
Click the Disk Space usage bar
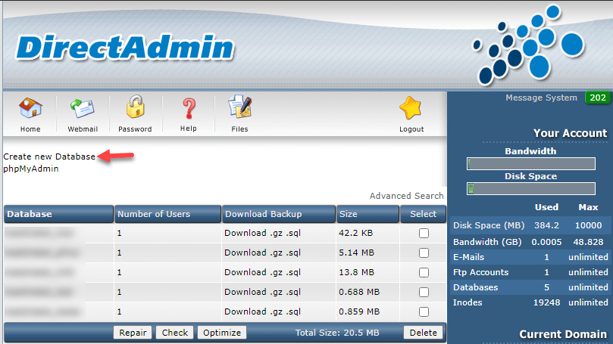[531, 189]
